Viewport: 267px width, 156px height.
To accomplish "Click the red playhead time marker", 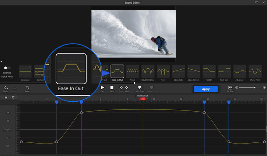I will tap(143, 99).
